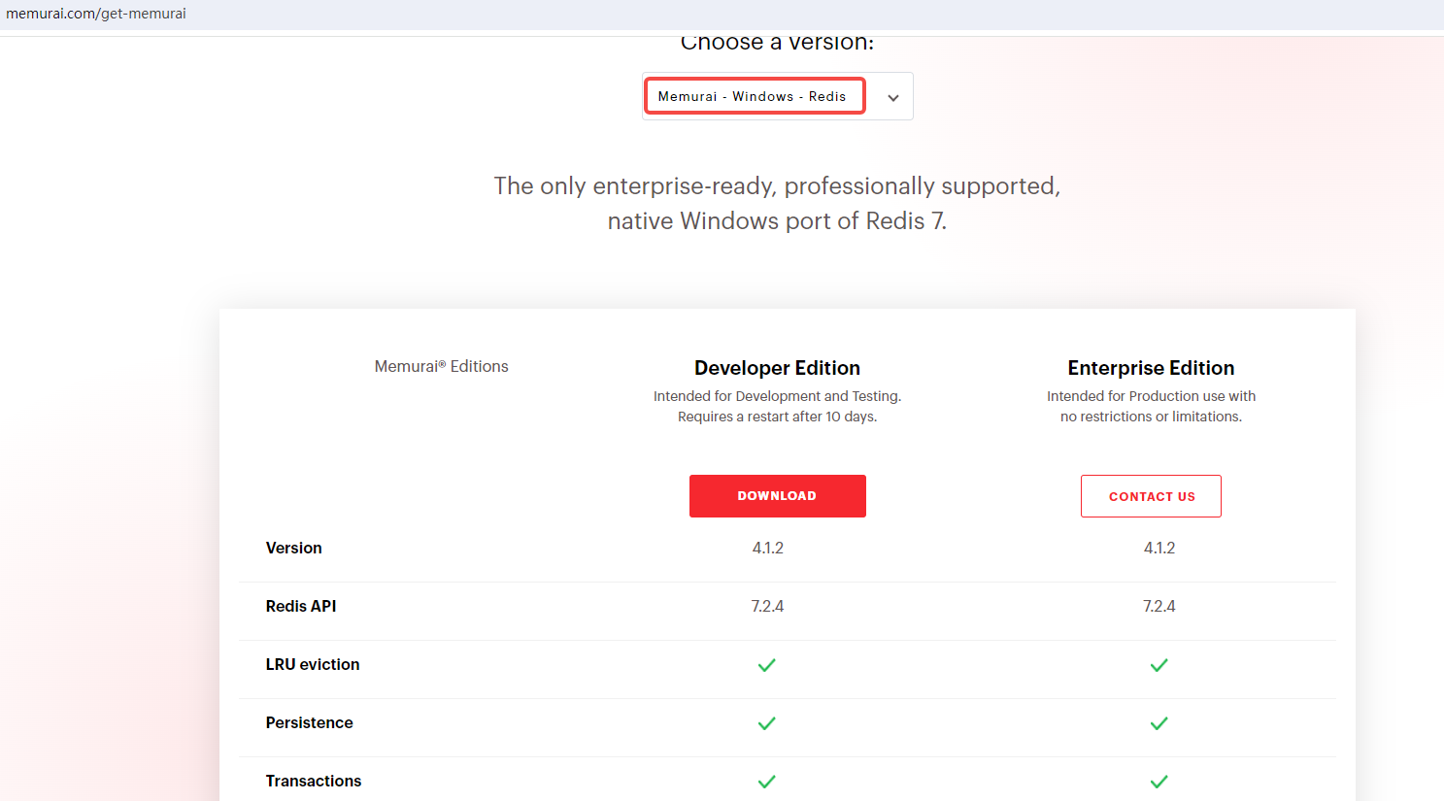Click the Redis API row label

[x=301, y=606]
